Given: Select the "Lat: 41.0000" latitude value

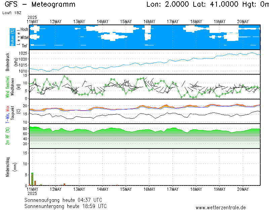Looking at the screenshot, I should pyautogui.click(x=216, y=4).
